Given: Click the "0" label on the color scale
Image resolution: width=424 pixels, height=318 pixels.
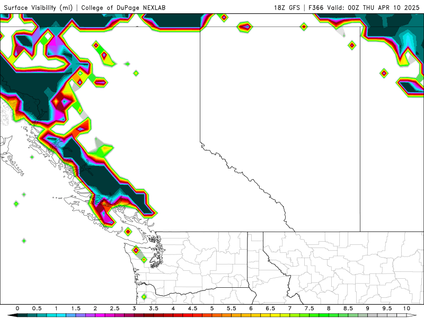Looking at the screenshot, I should pyautogui.click(x=17, y=308).
